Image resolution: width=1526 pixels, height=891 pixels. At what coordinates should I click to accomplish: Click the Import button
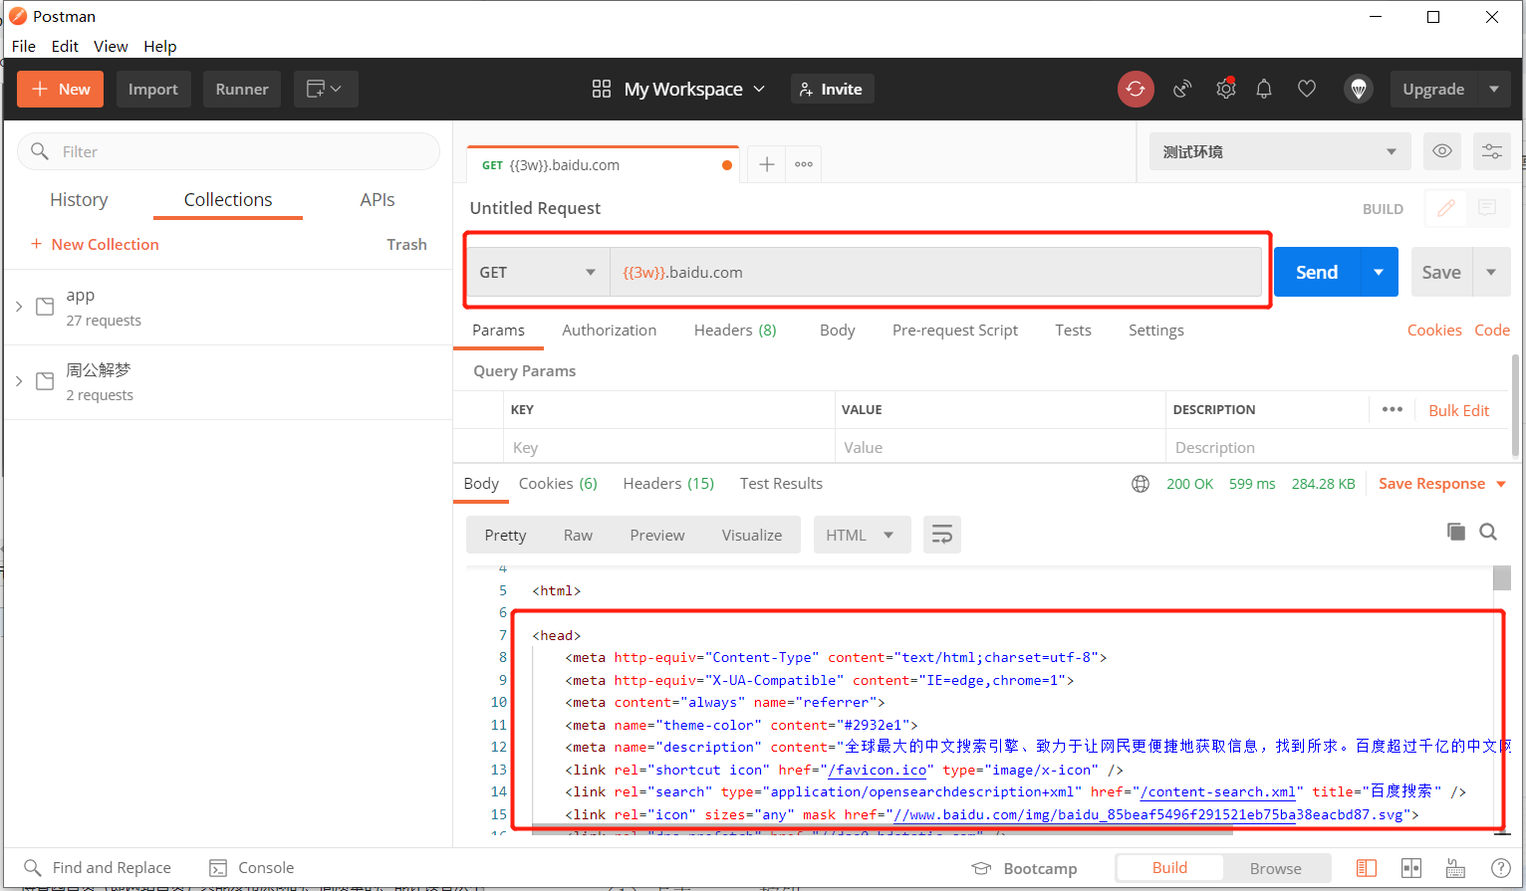tap(153, 89)
